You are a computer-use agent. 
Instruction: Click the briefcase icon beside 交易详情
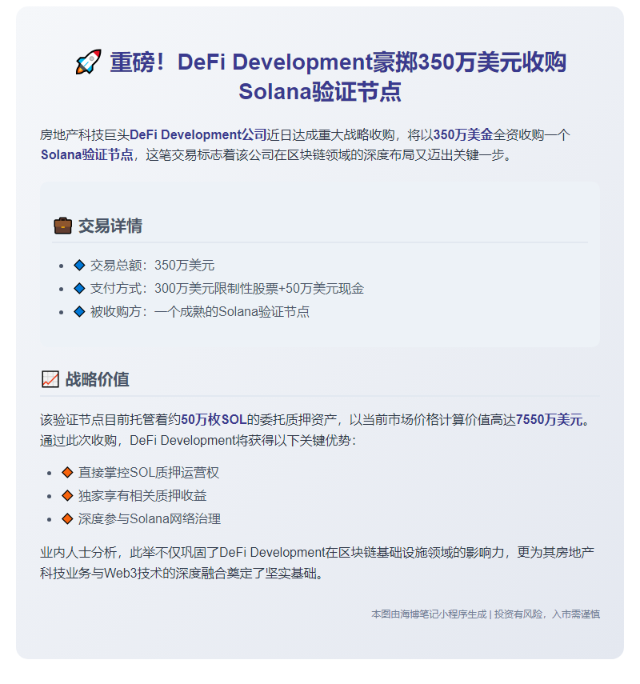pos(63,226)
